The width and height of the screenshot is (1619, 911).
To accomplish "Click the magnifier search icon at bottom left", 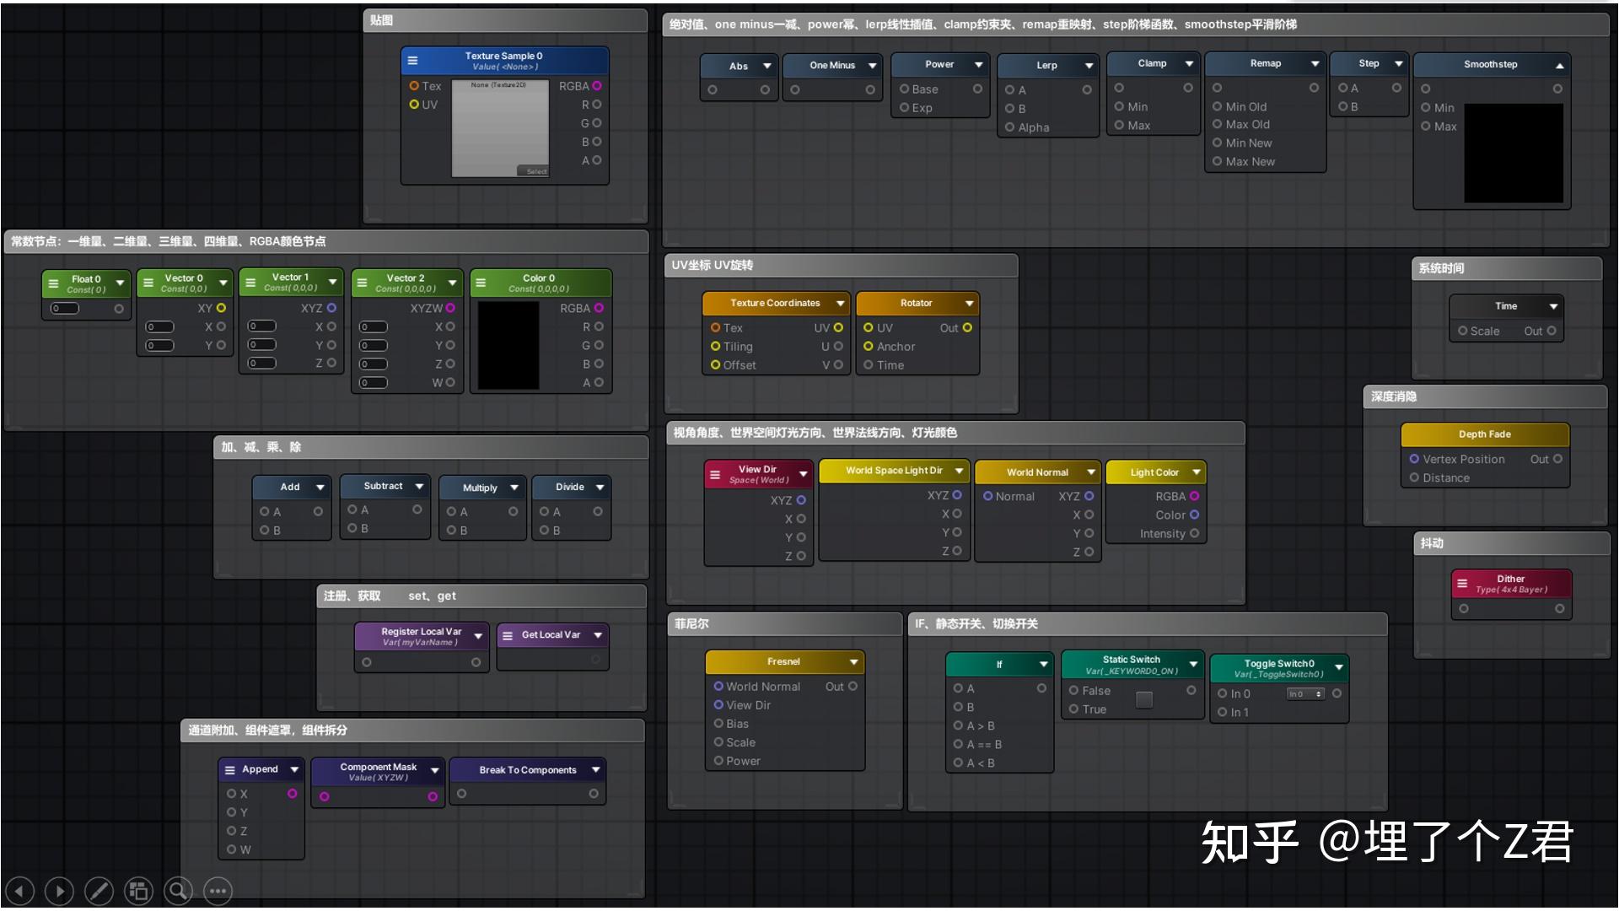I will pos(178,891).
